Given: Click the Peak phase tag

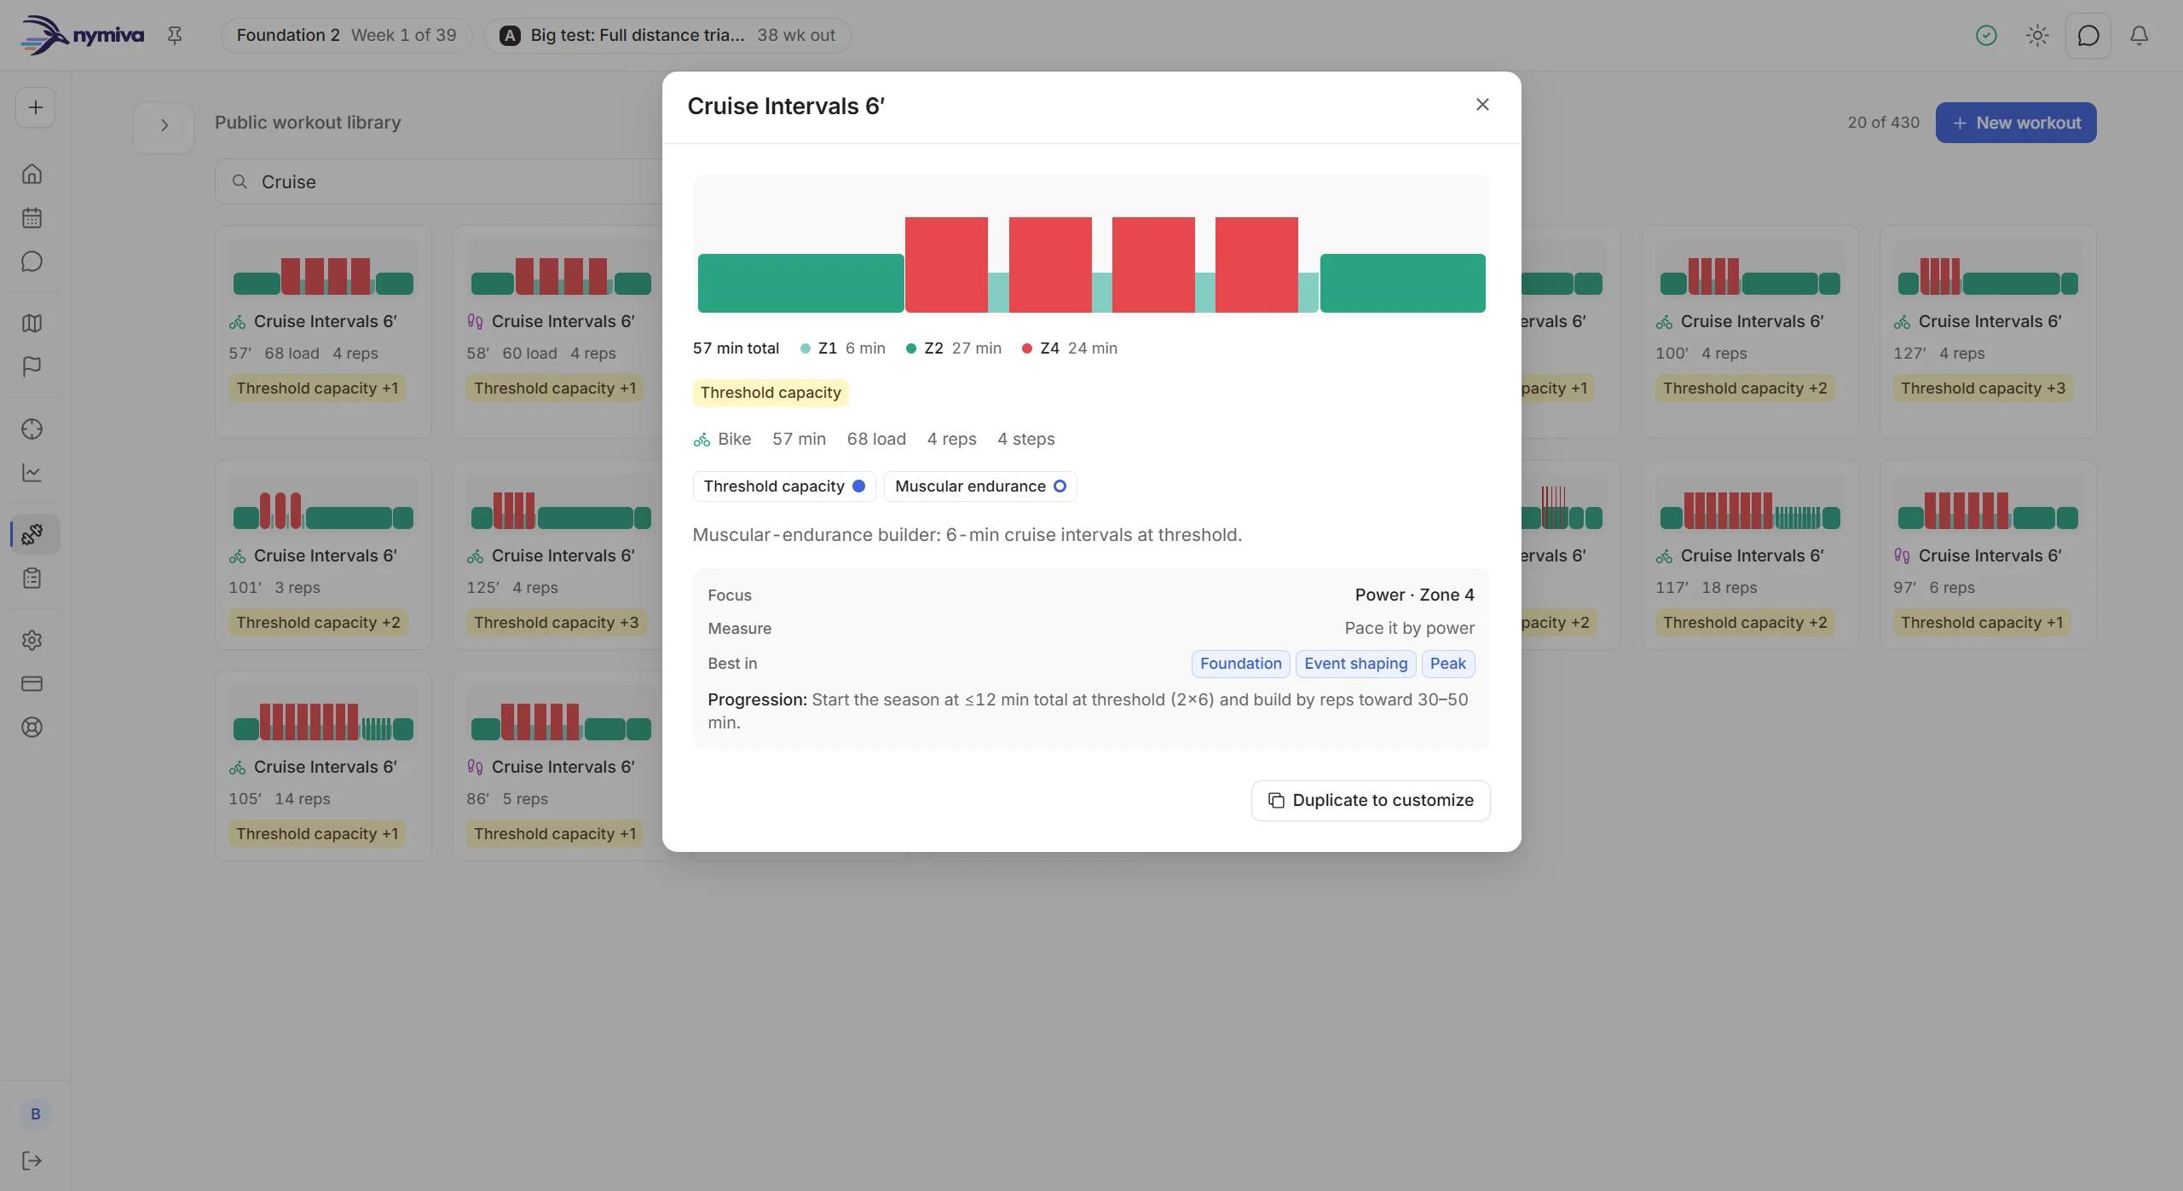Looking at the screenshot, I should 1447,664.
